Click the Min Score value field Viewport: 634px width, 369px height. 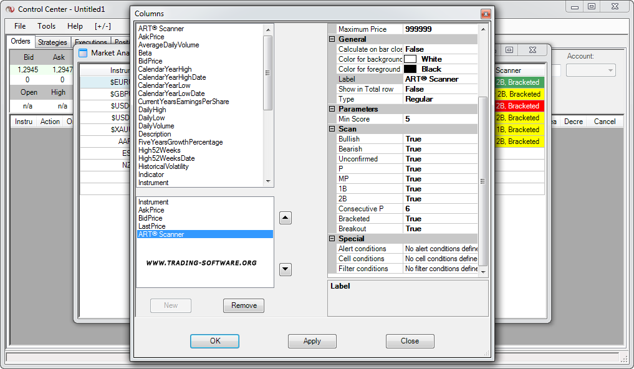point(439,119)
